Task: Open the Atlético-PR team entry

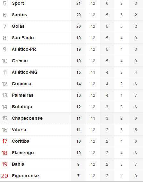Action: [x=24, y=49]
